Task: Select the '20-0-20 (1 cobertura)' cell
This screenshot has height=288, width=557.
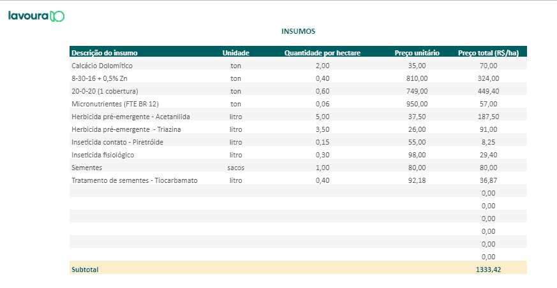Action: [105, 91]
